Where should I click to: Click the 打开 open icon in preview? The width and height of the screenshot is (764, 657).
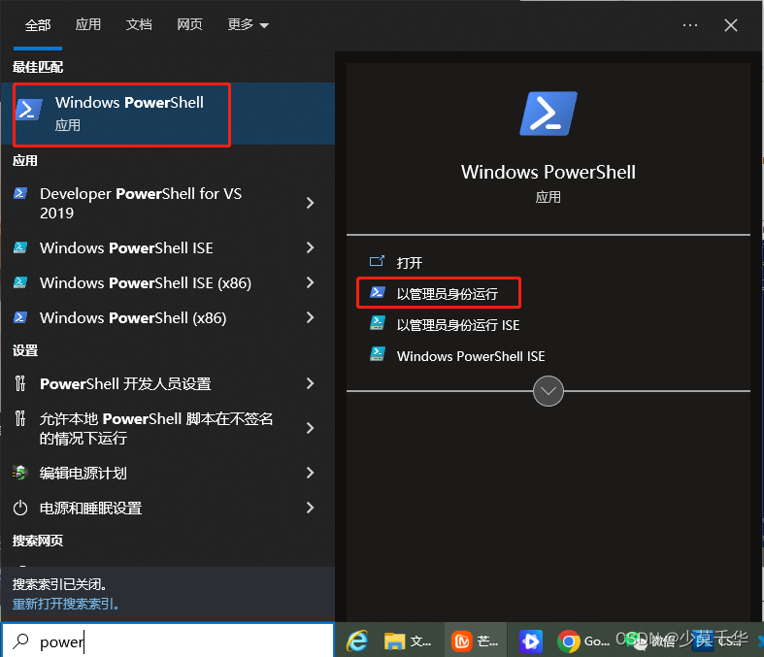(377, 261)
